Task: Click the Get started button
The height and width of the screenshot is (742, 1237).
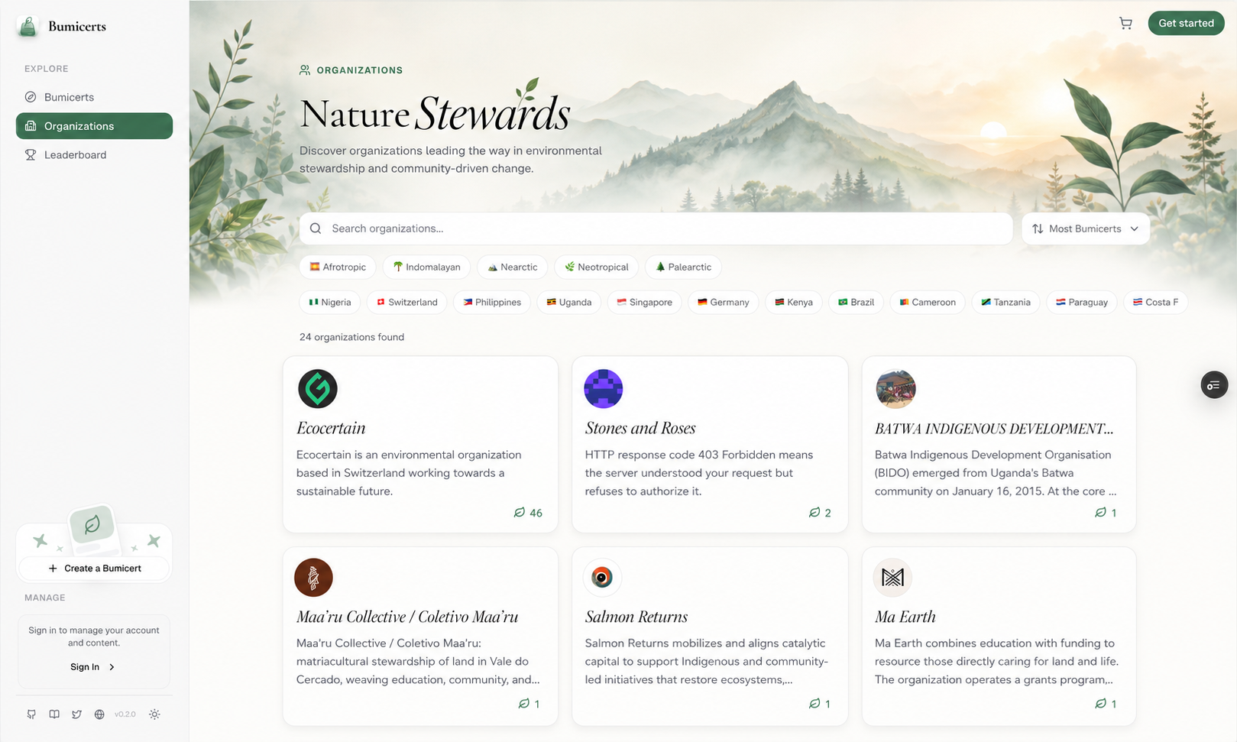Action: [1186, 23]
